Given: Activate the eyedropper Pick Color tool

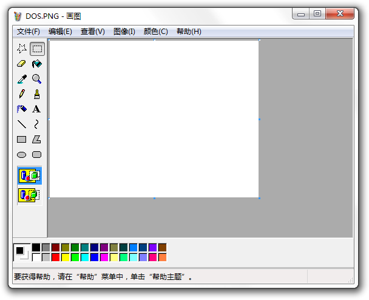Looking at the screenshot, I should click(22, 79).
